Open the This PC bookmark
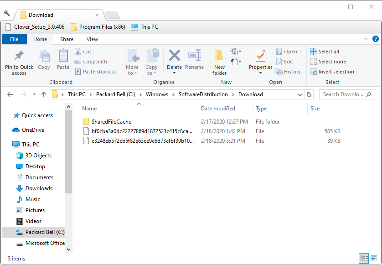Viewport: 382px width, 265px height. pyautogui.click(x=145, y=27)
